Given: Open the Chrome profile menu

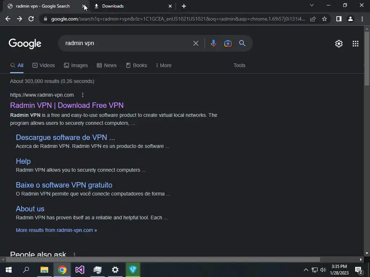Looking at the screenshot, I should pyautogui.click(x=350, y=19).
